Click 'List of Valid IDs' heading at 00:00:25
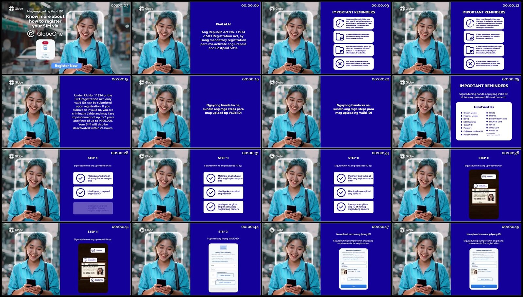 pos(484,107)
